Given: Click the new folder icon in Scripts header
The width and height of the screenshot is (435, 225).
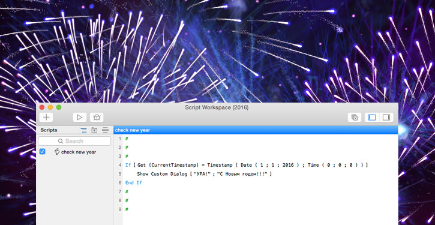Looking at the screenshot, I should click(x=94, y=130).
